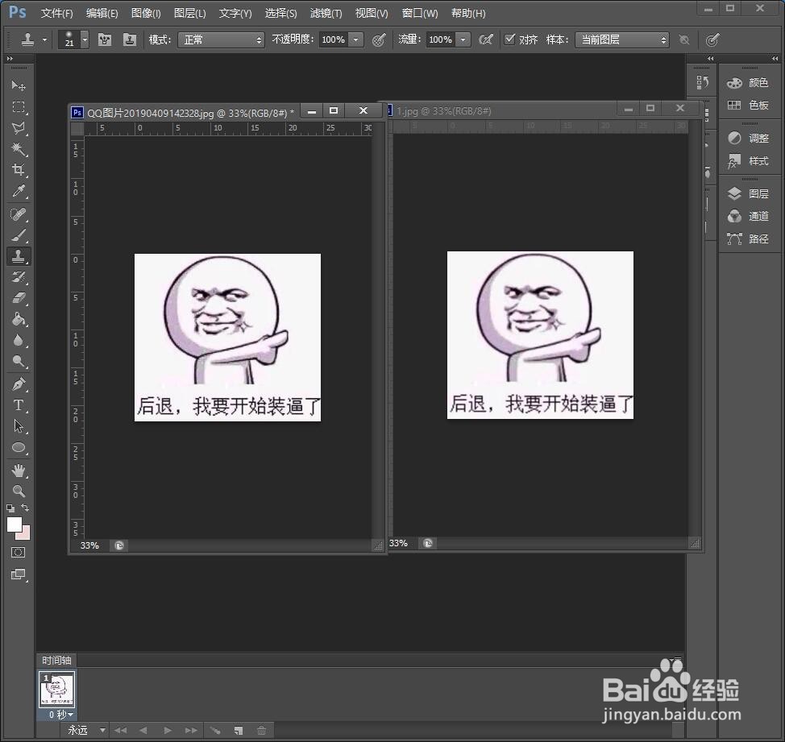
Task: Select the Polygonal Lasso tool
Action: [19, 128]
